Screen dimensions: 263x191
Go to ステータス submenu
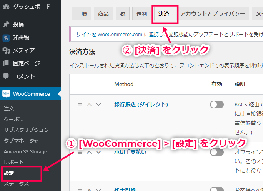[x=16, y=184]
